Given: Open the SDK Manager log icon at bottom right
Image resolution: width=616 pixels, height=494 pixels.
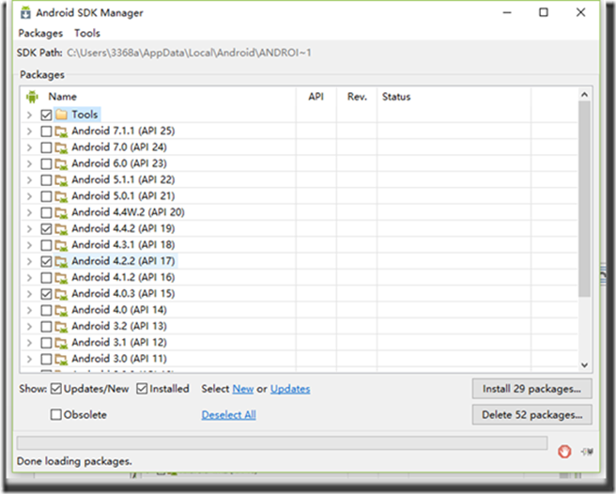Looking at the screenshot, I should [x=587, y=452].
